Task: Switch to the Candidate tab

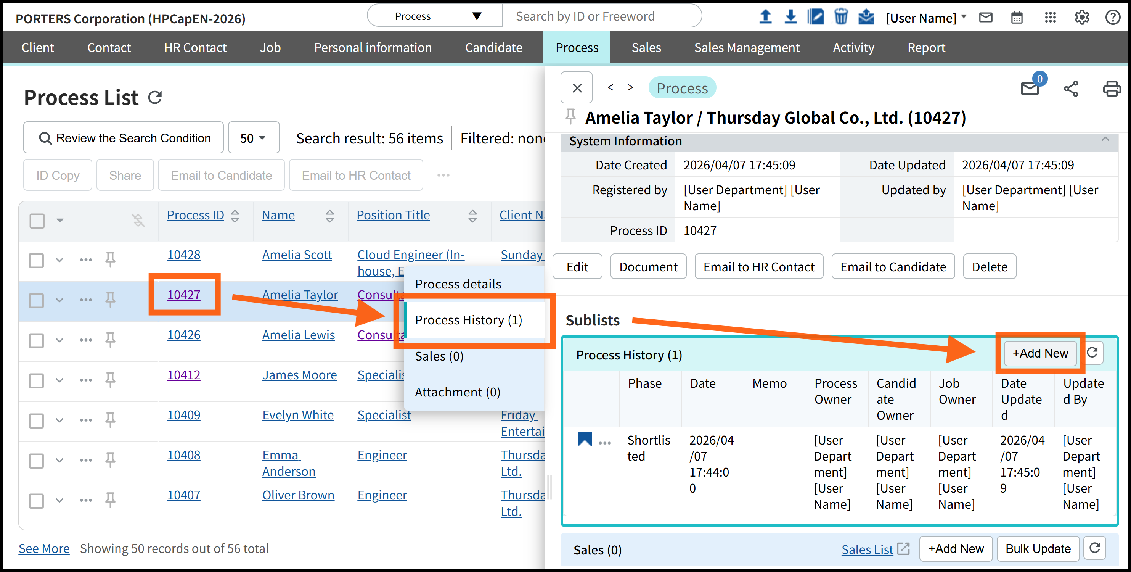Action: point(493,47)
